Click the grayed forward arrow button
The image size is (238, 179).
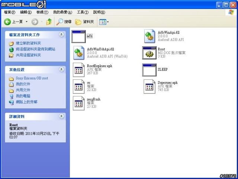coord(35,22)
